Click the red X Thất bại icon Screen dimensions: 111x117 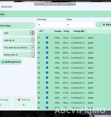(x=19, y=100)
